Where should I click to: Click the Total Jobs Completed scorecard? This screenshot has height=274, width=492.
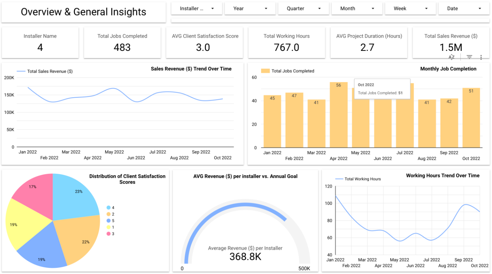tap(122, 43)
